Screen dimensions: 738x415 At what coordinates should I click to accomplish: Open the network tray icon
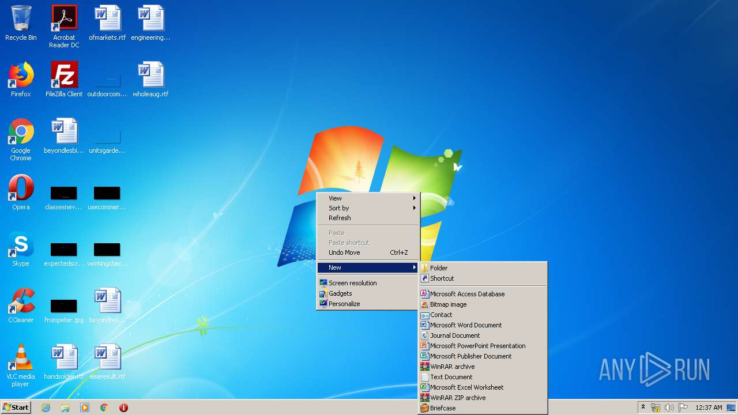coord(656,408)
